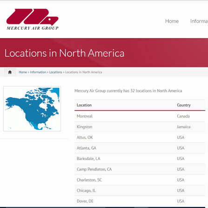Select the Charleston, SC location row

tap(140, 180)
